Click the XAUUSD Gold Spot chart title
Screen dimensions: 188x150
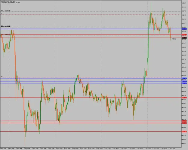[x=8, y=1]
